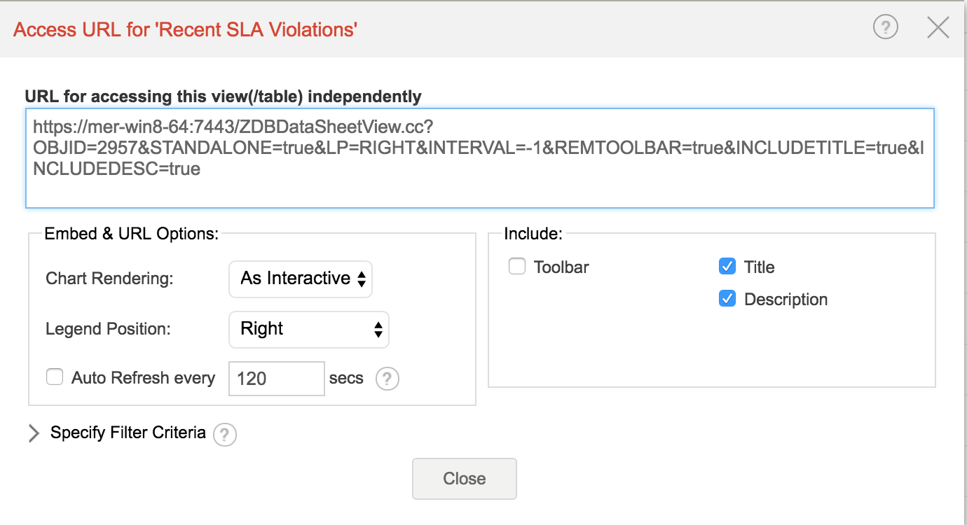Click the 'Toolbar' label text
Screen dimensions: 967x525
pos(561,267)
